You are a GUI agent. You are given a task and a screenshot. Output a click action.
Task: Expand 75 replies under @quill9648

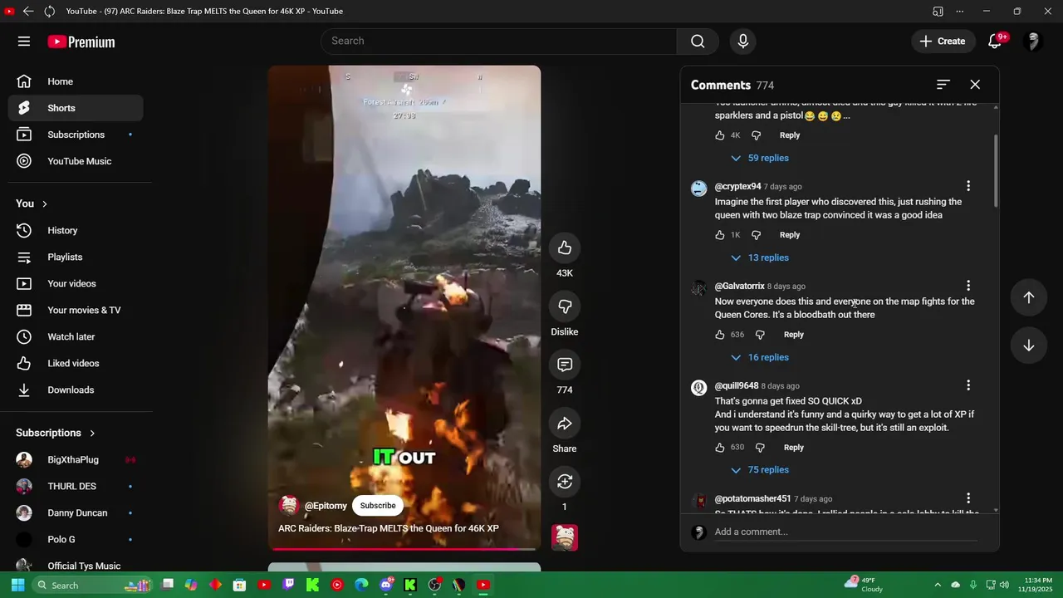coord(759,470)
